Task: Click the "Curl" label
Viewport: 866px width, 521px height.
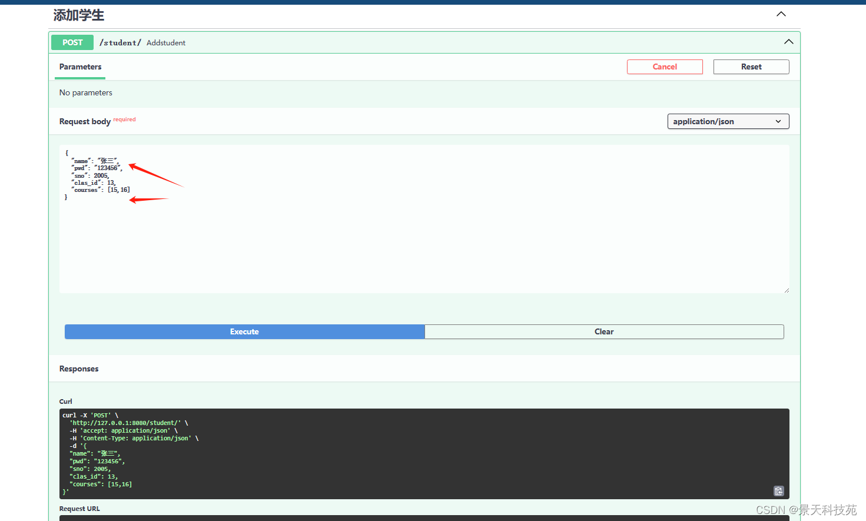Action: [x=66, y=401]
